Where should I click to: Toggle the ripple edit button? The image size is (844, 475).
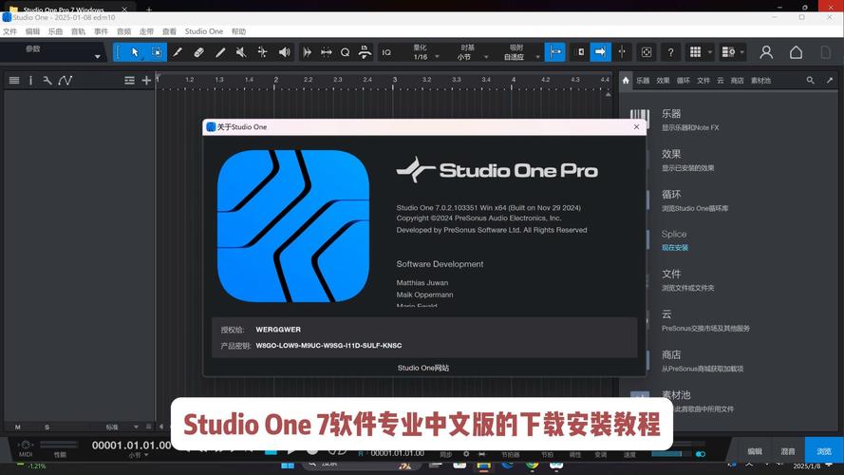(x=580, y=52)
